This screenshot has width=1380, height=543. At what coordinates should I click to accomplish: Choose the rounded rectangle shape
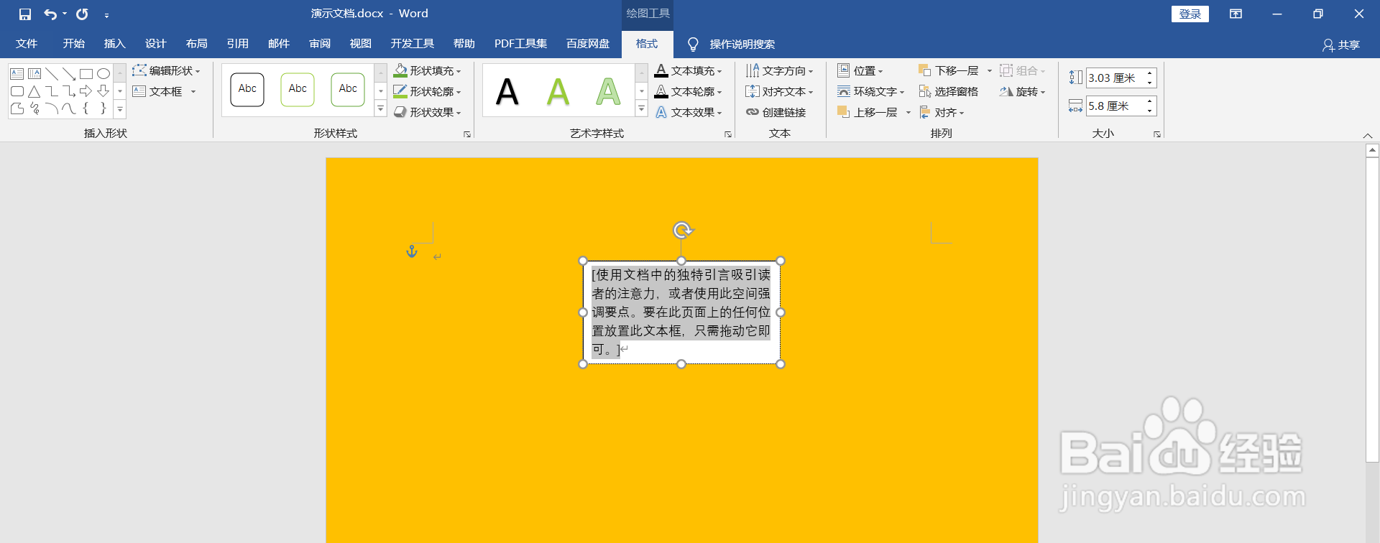[17, 91]
